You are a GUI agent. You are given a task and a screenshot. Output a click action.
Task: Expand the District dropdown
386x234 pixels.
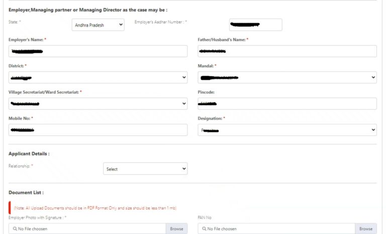click(98, 78)
